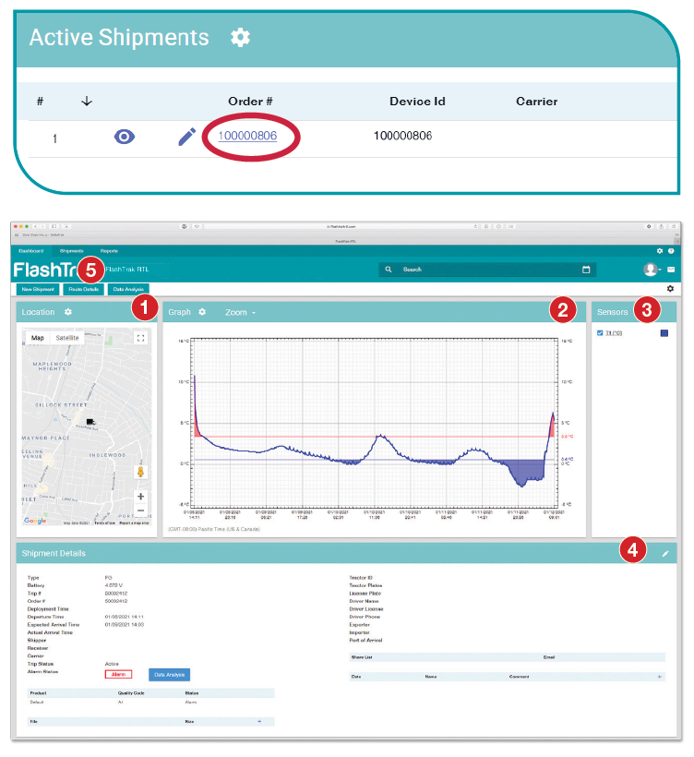Edit shipment 100000806 with the pencil icon
The image size is (694, 757).
(186, 137)
